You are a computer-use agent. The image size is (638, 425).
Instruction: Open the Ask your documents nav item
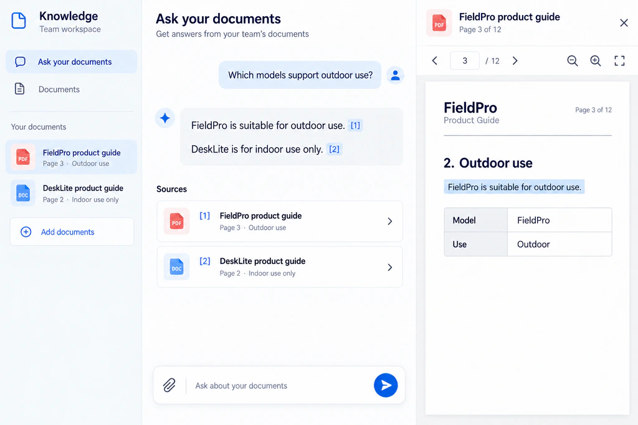pos(71,62)
